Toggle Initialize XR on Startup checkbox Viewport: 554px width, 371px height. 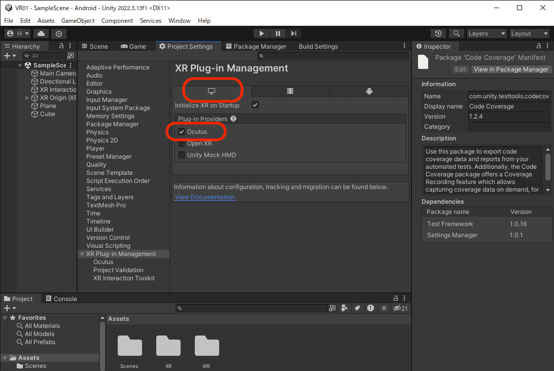[255, 105]
